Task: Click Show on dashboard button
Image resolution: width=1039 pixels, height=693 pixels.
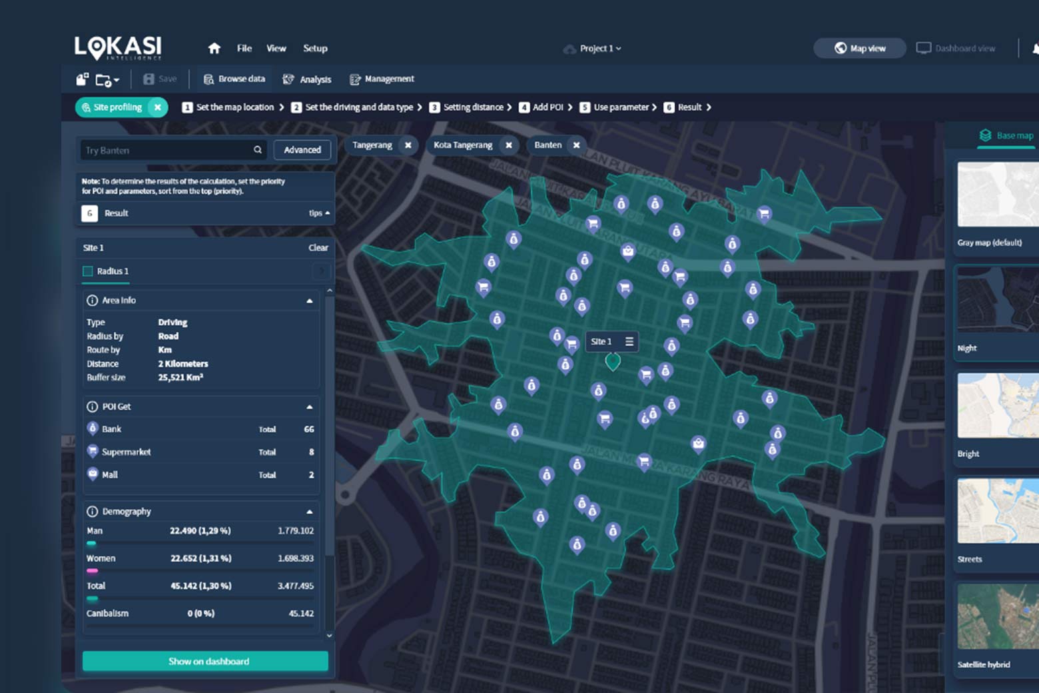Action: (x=205, y=661)
